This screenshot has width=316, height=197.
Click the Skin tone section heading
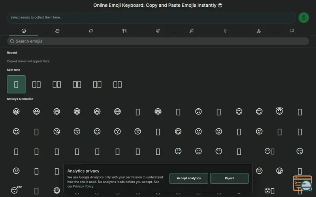13,70
